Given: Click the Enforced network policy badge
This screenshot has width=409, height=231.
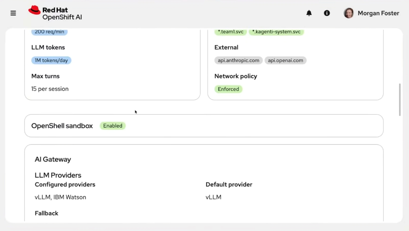Looking at the screenshot, I should [228, 89].
